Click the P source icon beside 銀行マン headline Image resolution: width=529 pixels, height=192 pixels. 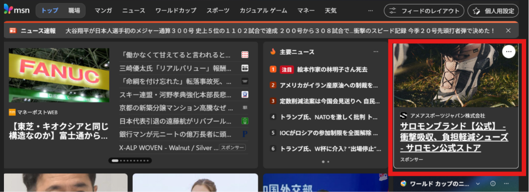[x=245, y=134]
